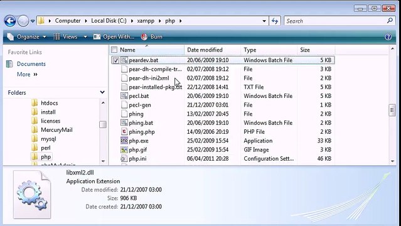Select pear-installed-pkg.txt file
This screenshot has height=226, width=401.
156,87
